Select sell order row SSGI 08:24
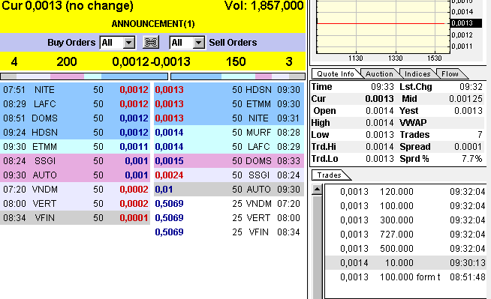The width and height of the screenshot is (491, 299). (x=229, y=175)
